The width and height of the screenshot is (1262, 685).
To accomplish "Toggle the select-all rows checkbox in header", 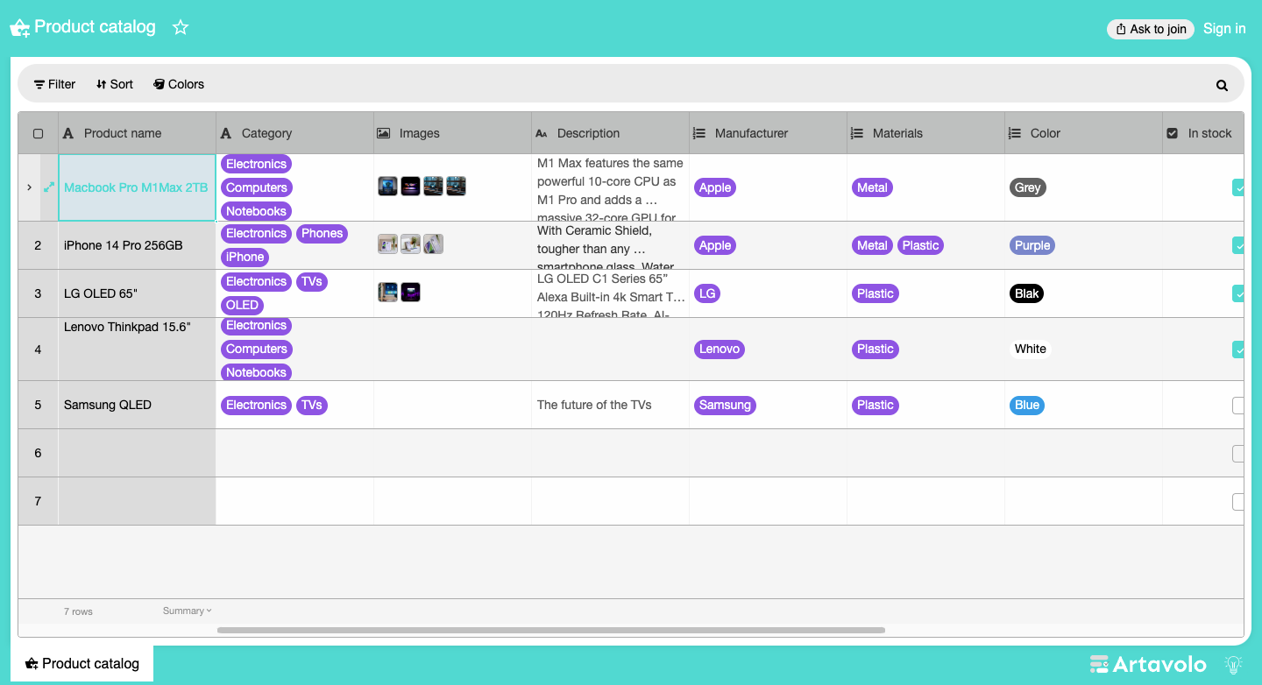I will coord(38,133).
